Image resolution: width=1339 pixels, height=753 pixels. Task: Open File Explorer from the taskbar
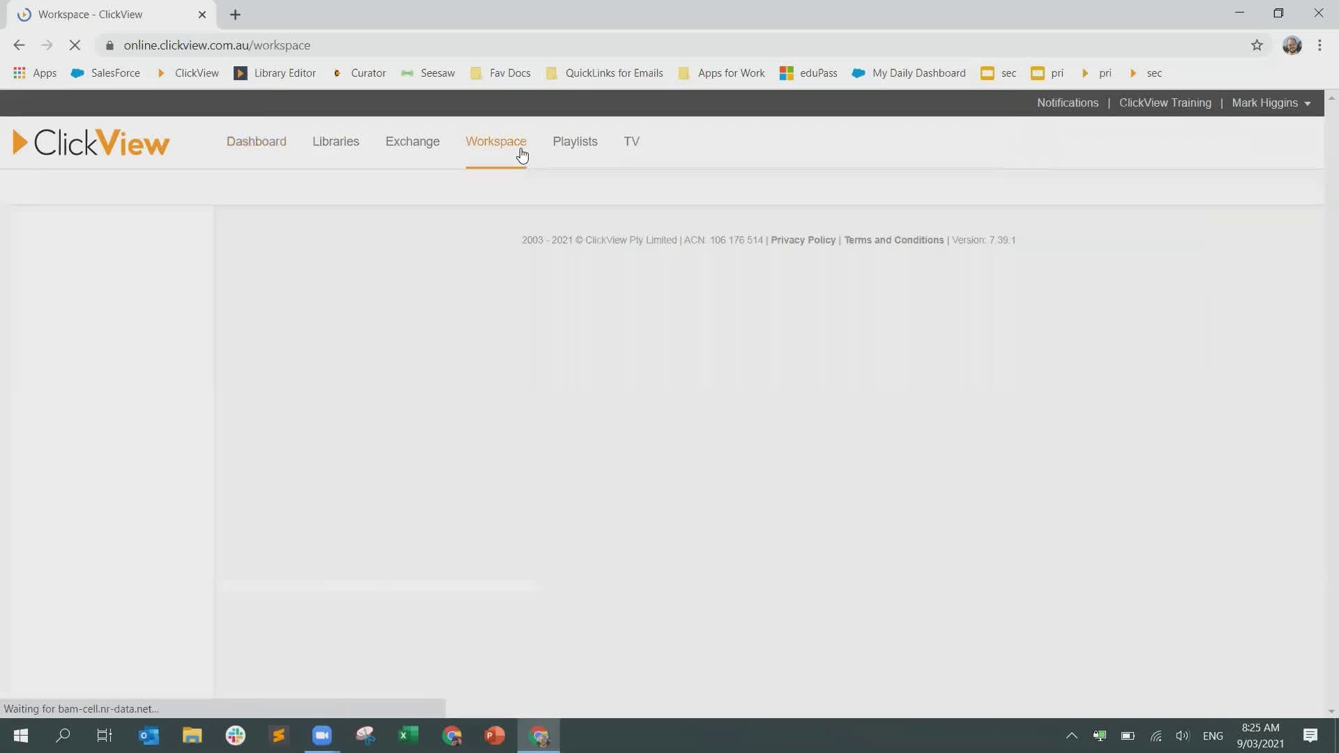(192, 736)
